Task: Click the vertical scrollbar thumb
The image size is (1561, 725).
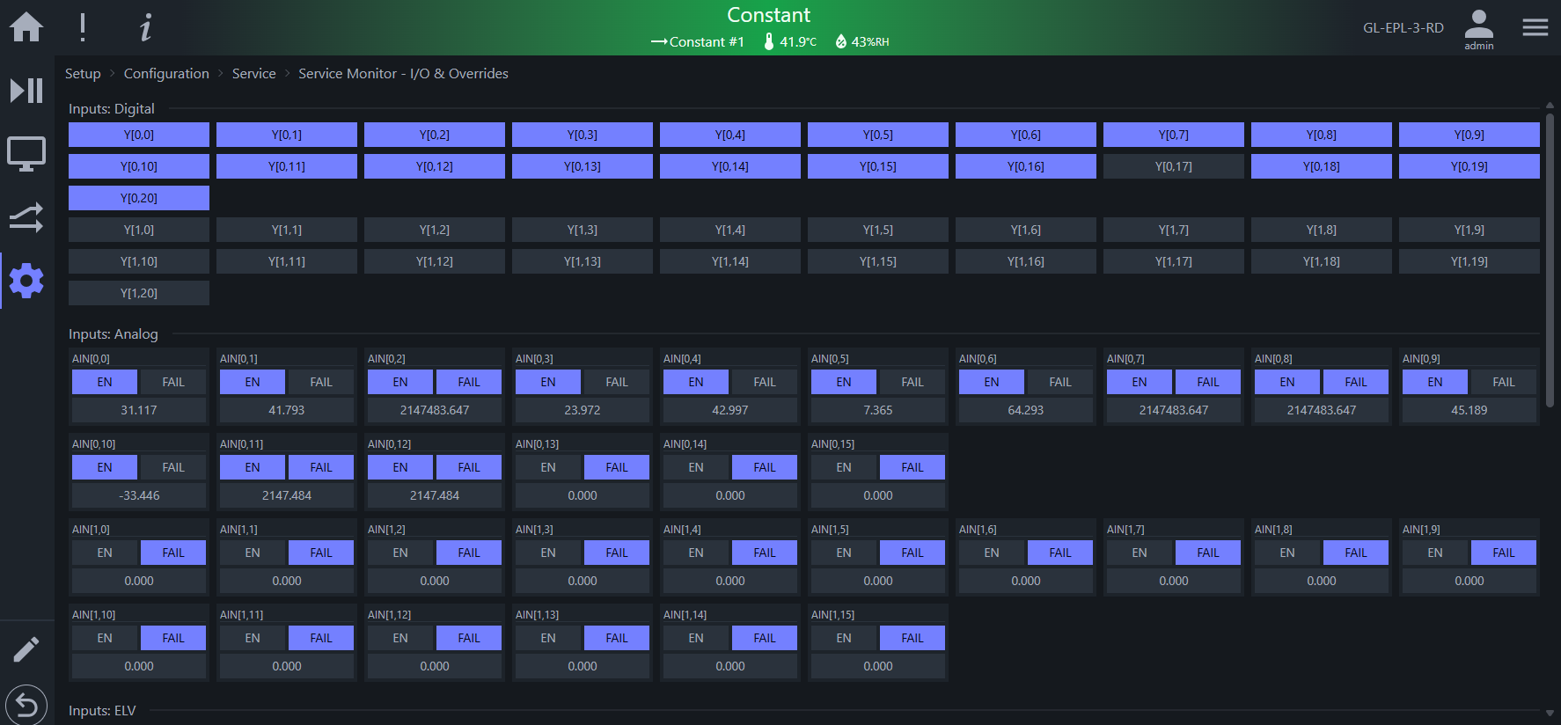Action: coord(1550,260)
